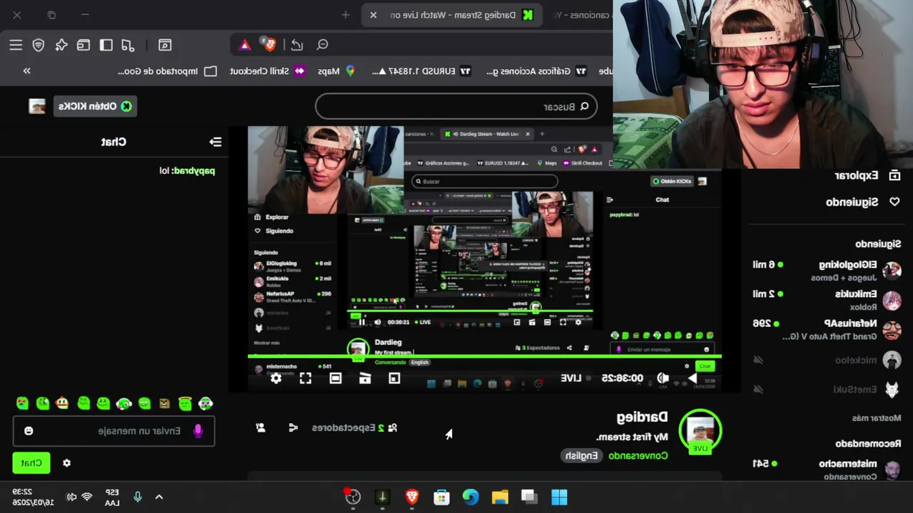The width and height of the screenshot is (913, 513).
Task: Click the 'Enviar un mensaje' chat input
Action: pyautogui.click(x=114, y=431)
